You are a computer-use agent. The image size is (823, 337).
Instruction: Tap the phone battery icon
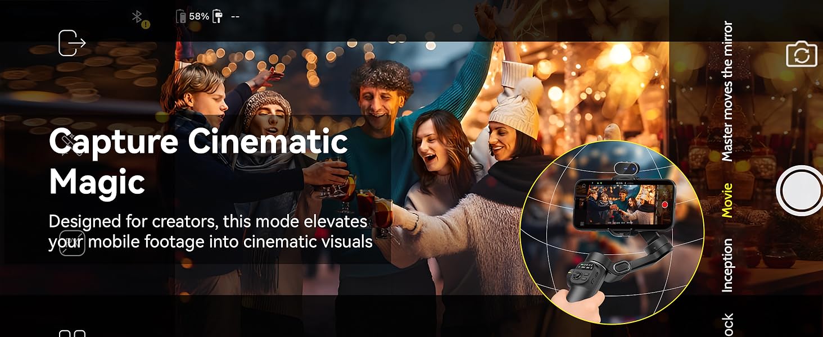tap(181, 16)
